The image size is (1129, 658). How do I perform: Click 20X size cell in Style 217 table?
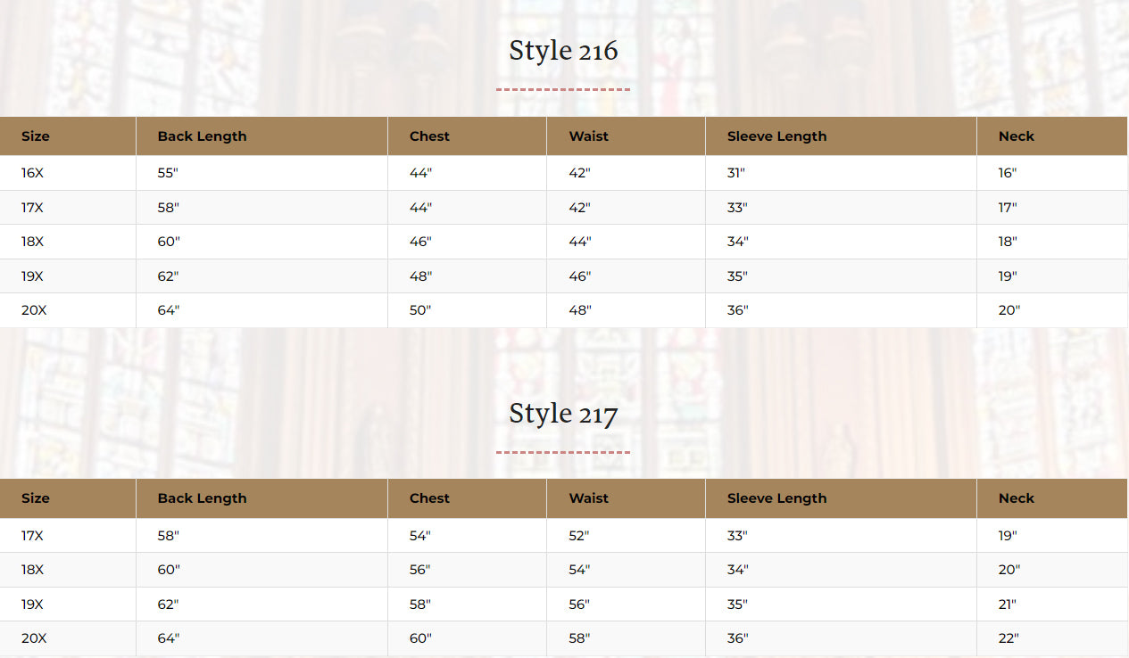click(34, 638)
